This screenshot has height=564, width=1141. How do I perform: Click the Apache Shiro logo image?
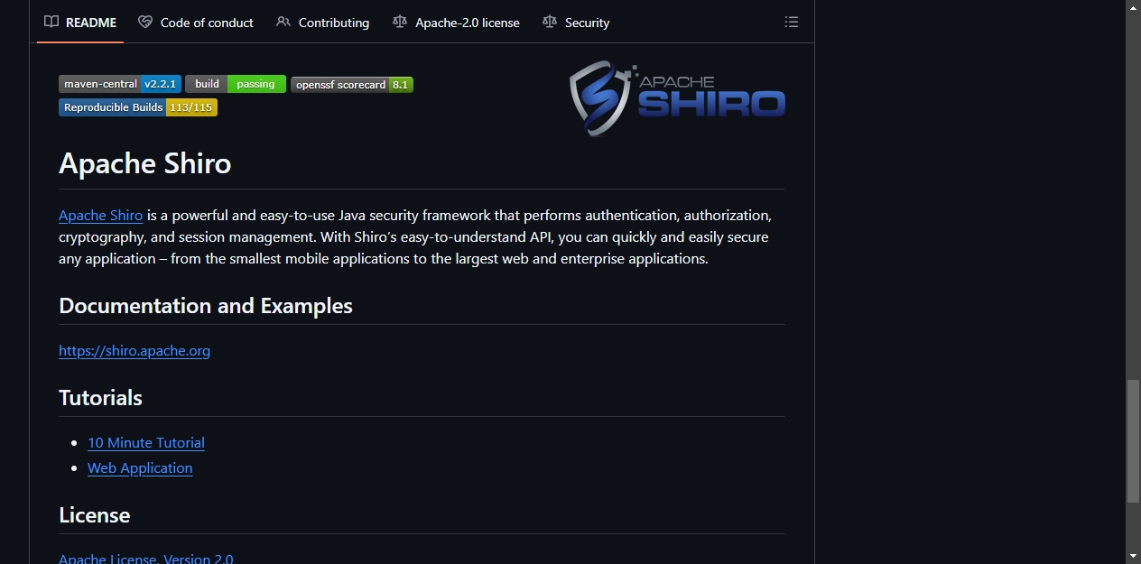click(677, 98)
